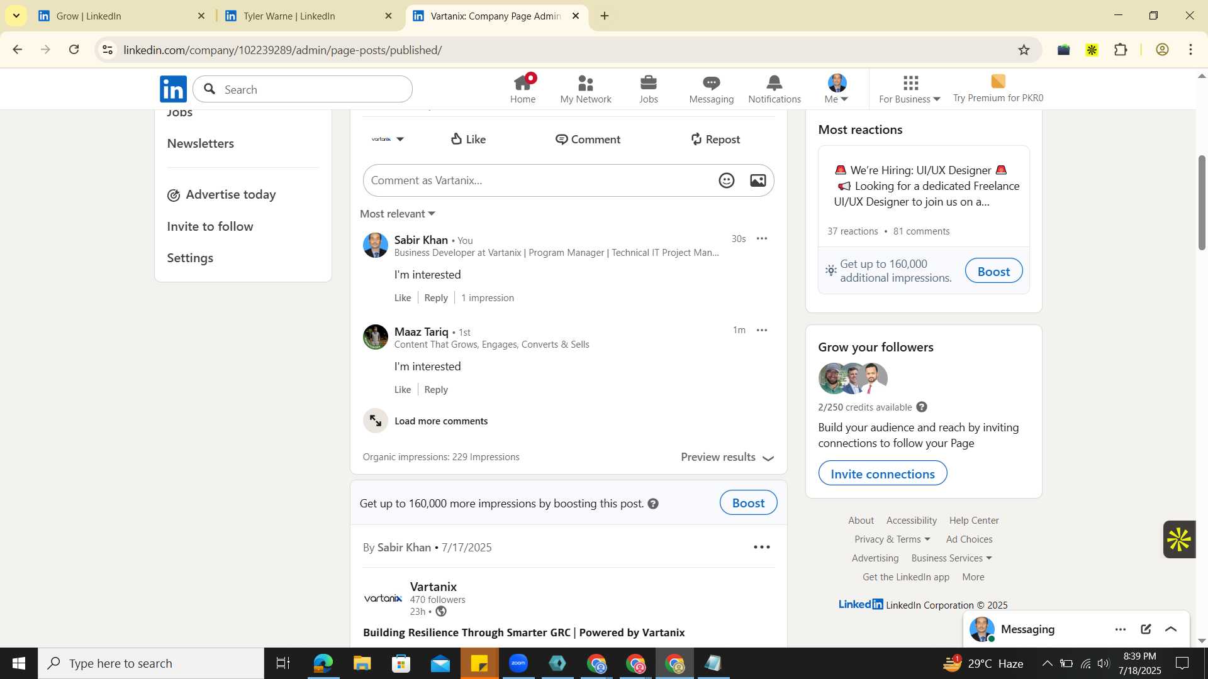Open Zoom from taskbar
The width and height of the screenshot is (1208, 679).
(518, 663)
